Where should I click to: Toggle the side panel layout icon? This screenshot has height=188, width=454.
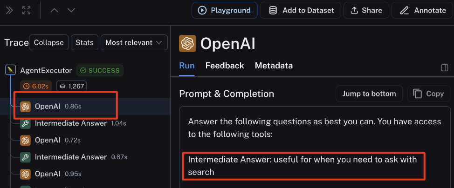[445, 67]
